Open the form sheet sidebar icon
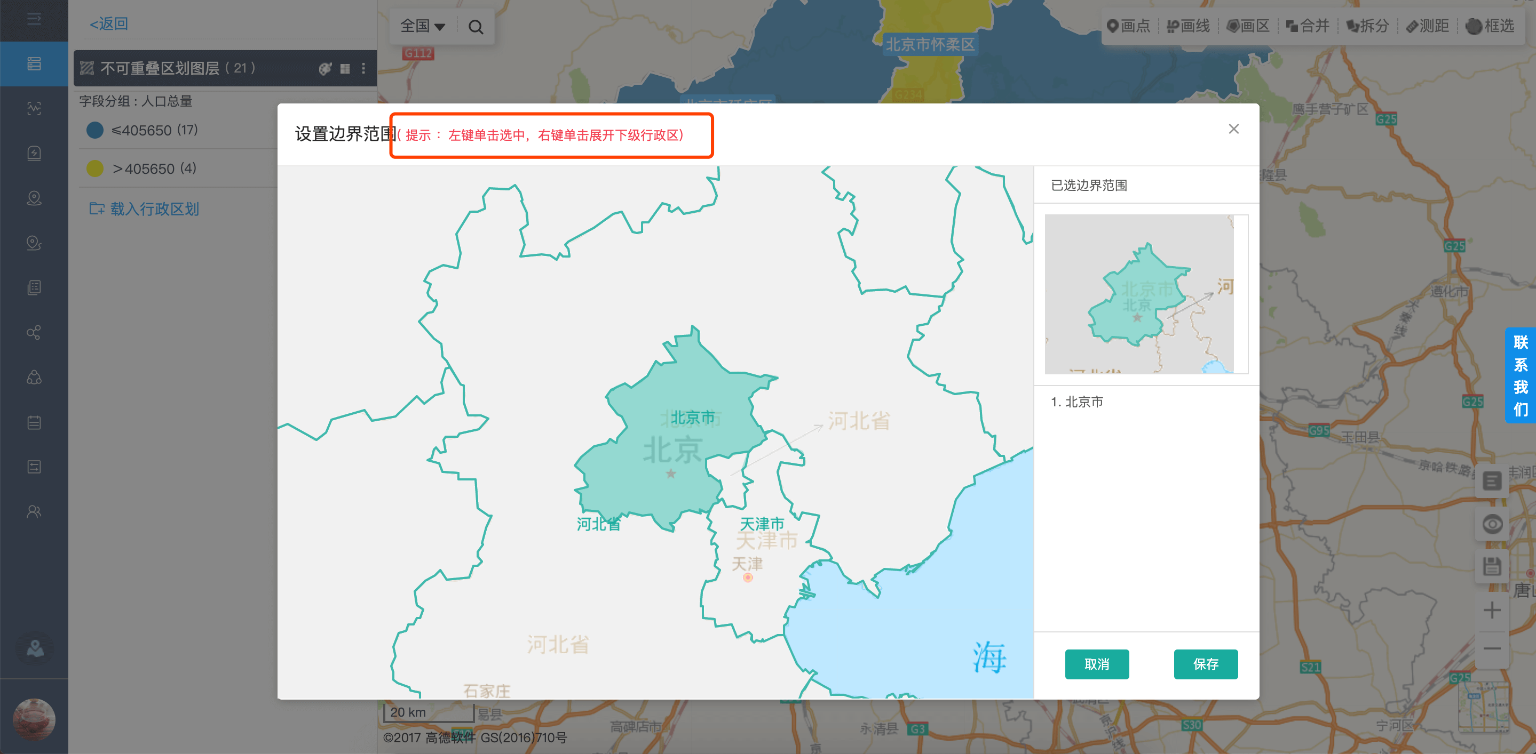The height and width of the screenshot is (754, 1536). coord(34,467)
